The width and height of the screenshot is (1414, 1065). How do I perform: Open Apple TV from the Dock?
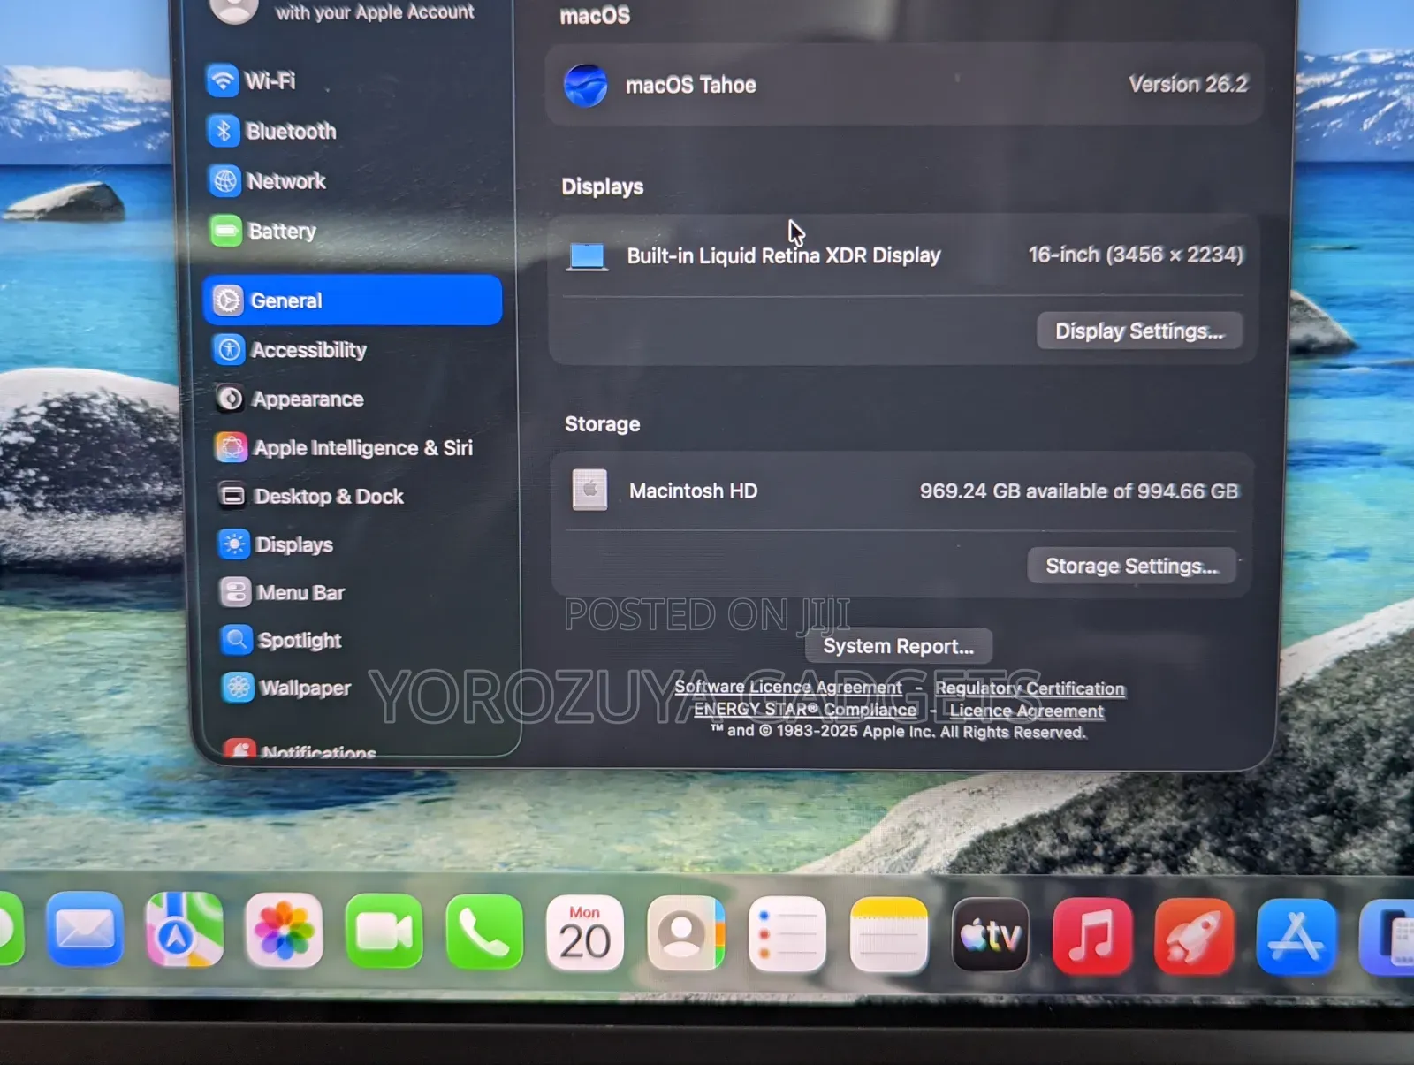990,936
